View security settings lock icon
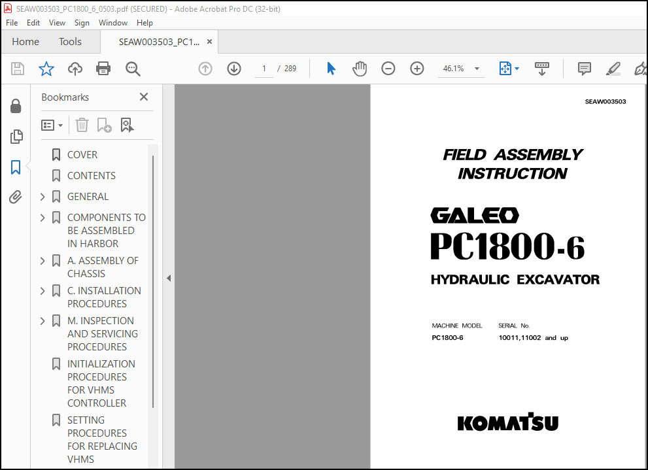The image size is (648, 470). [x=16, y=106]
